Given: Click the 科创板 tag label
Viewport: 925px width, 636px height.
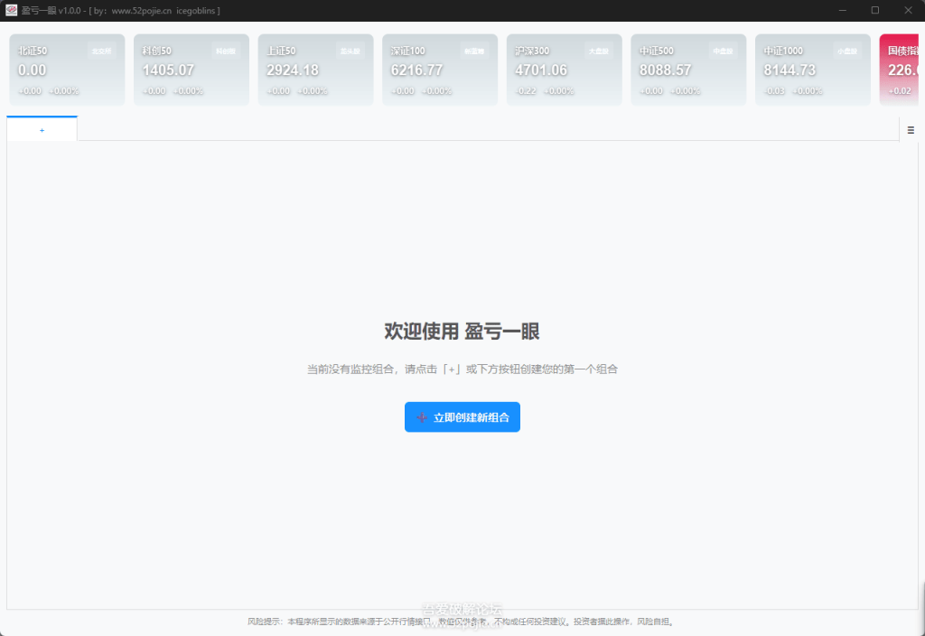Looking at the screenshot, I should [225, 51].
